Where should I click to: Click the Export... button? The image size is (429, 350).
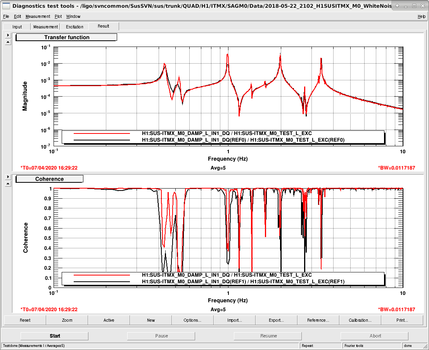click(x=276, y=320)
